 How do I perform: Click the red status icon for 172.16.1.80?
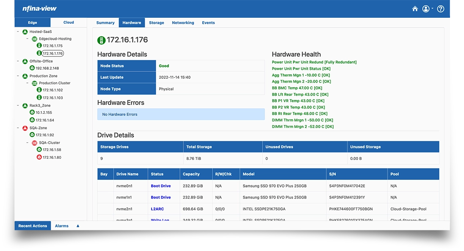click(39, 157)
